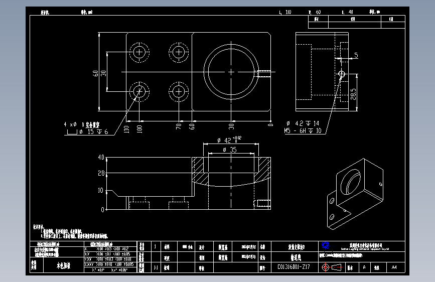Viewport: 435px width, 282px height.
Task: Select the dimension 5 in side view
Action: click(x=356, y=56)
